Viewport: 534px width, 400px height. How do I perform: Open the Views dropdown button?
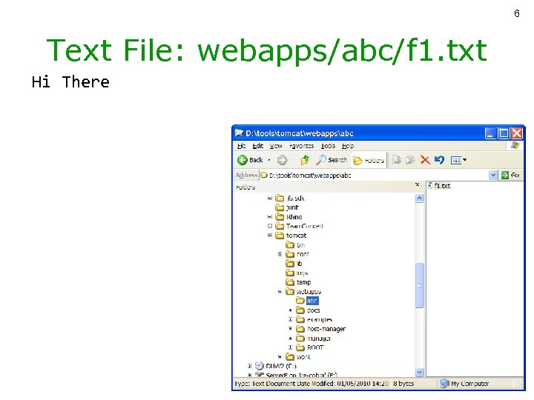pos(458,160)
